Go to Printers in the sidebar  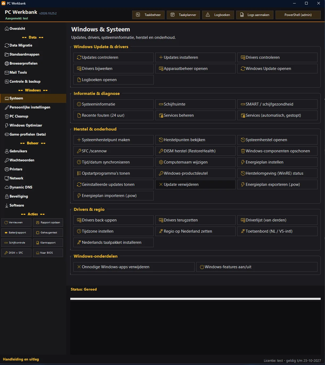pyautogui.click(x=33, y=169)
